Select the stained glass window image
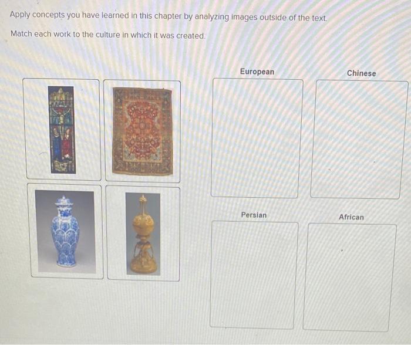The width and height of the screenshot is (411, 345). (x=62, y=130)
